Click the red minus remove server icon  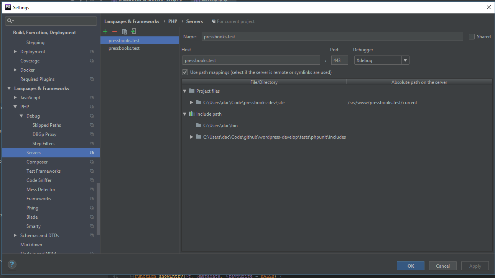(114, 31)
